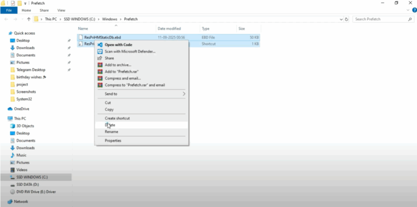Click the VS Code icon beside Open with Code

pos(100,45)
